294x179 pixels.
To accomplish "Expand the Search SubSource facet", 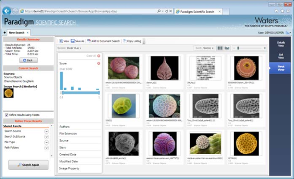I will [46, 137].
